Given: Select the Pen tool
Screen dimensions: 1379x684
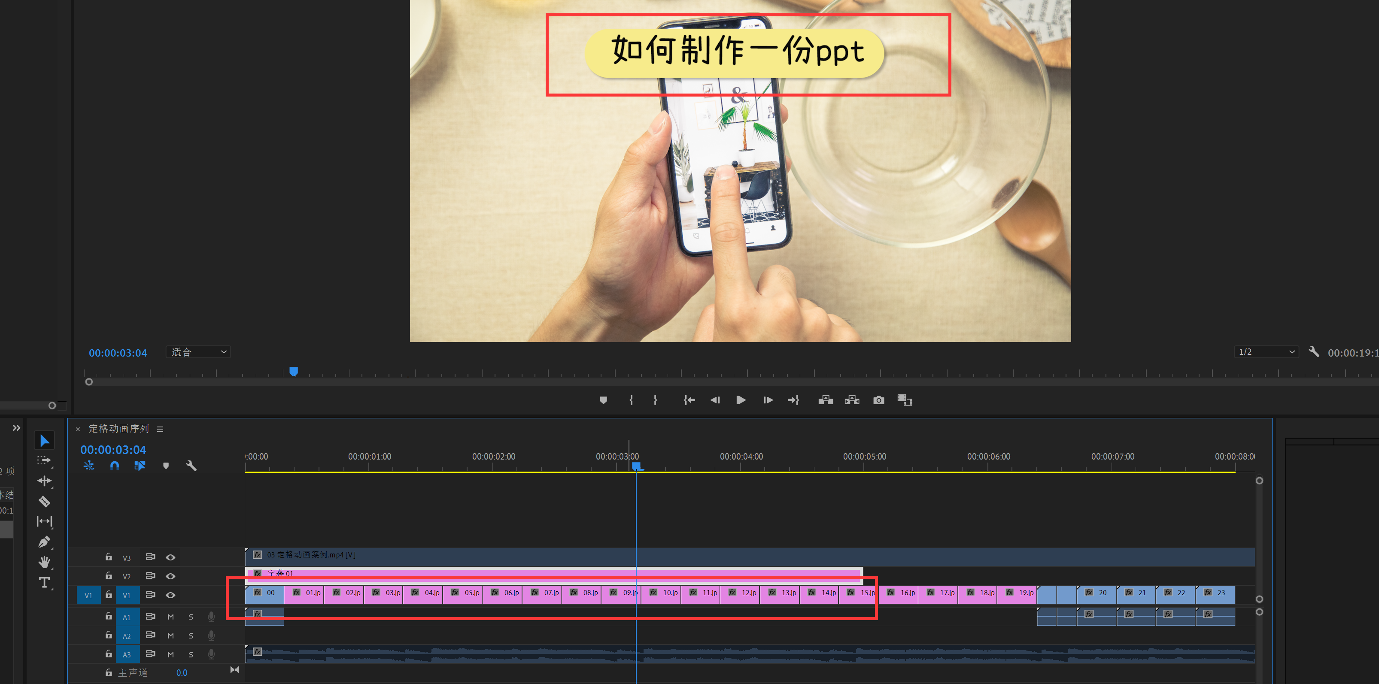Looking at the screenshot, I should [44, 542].
